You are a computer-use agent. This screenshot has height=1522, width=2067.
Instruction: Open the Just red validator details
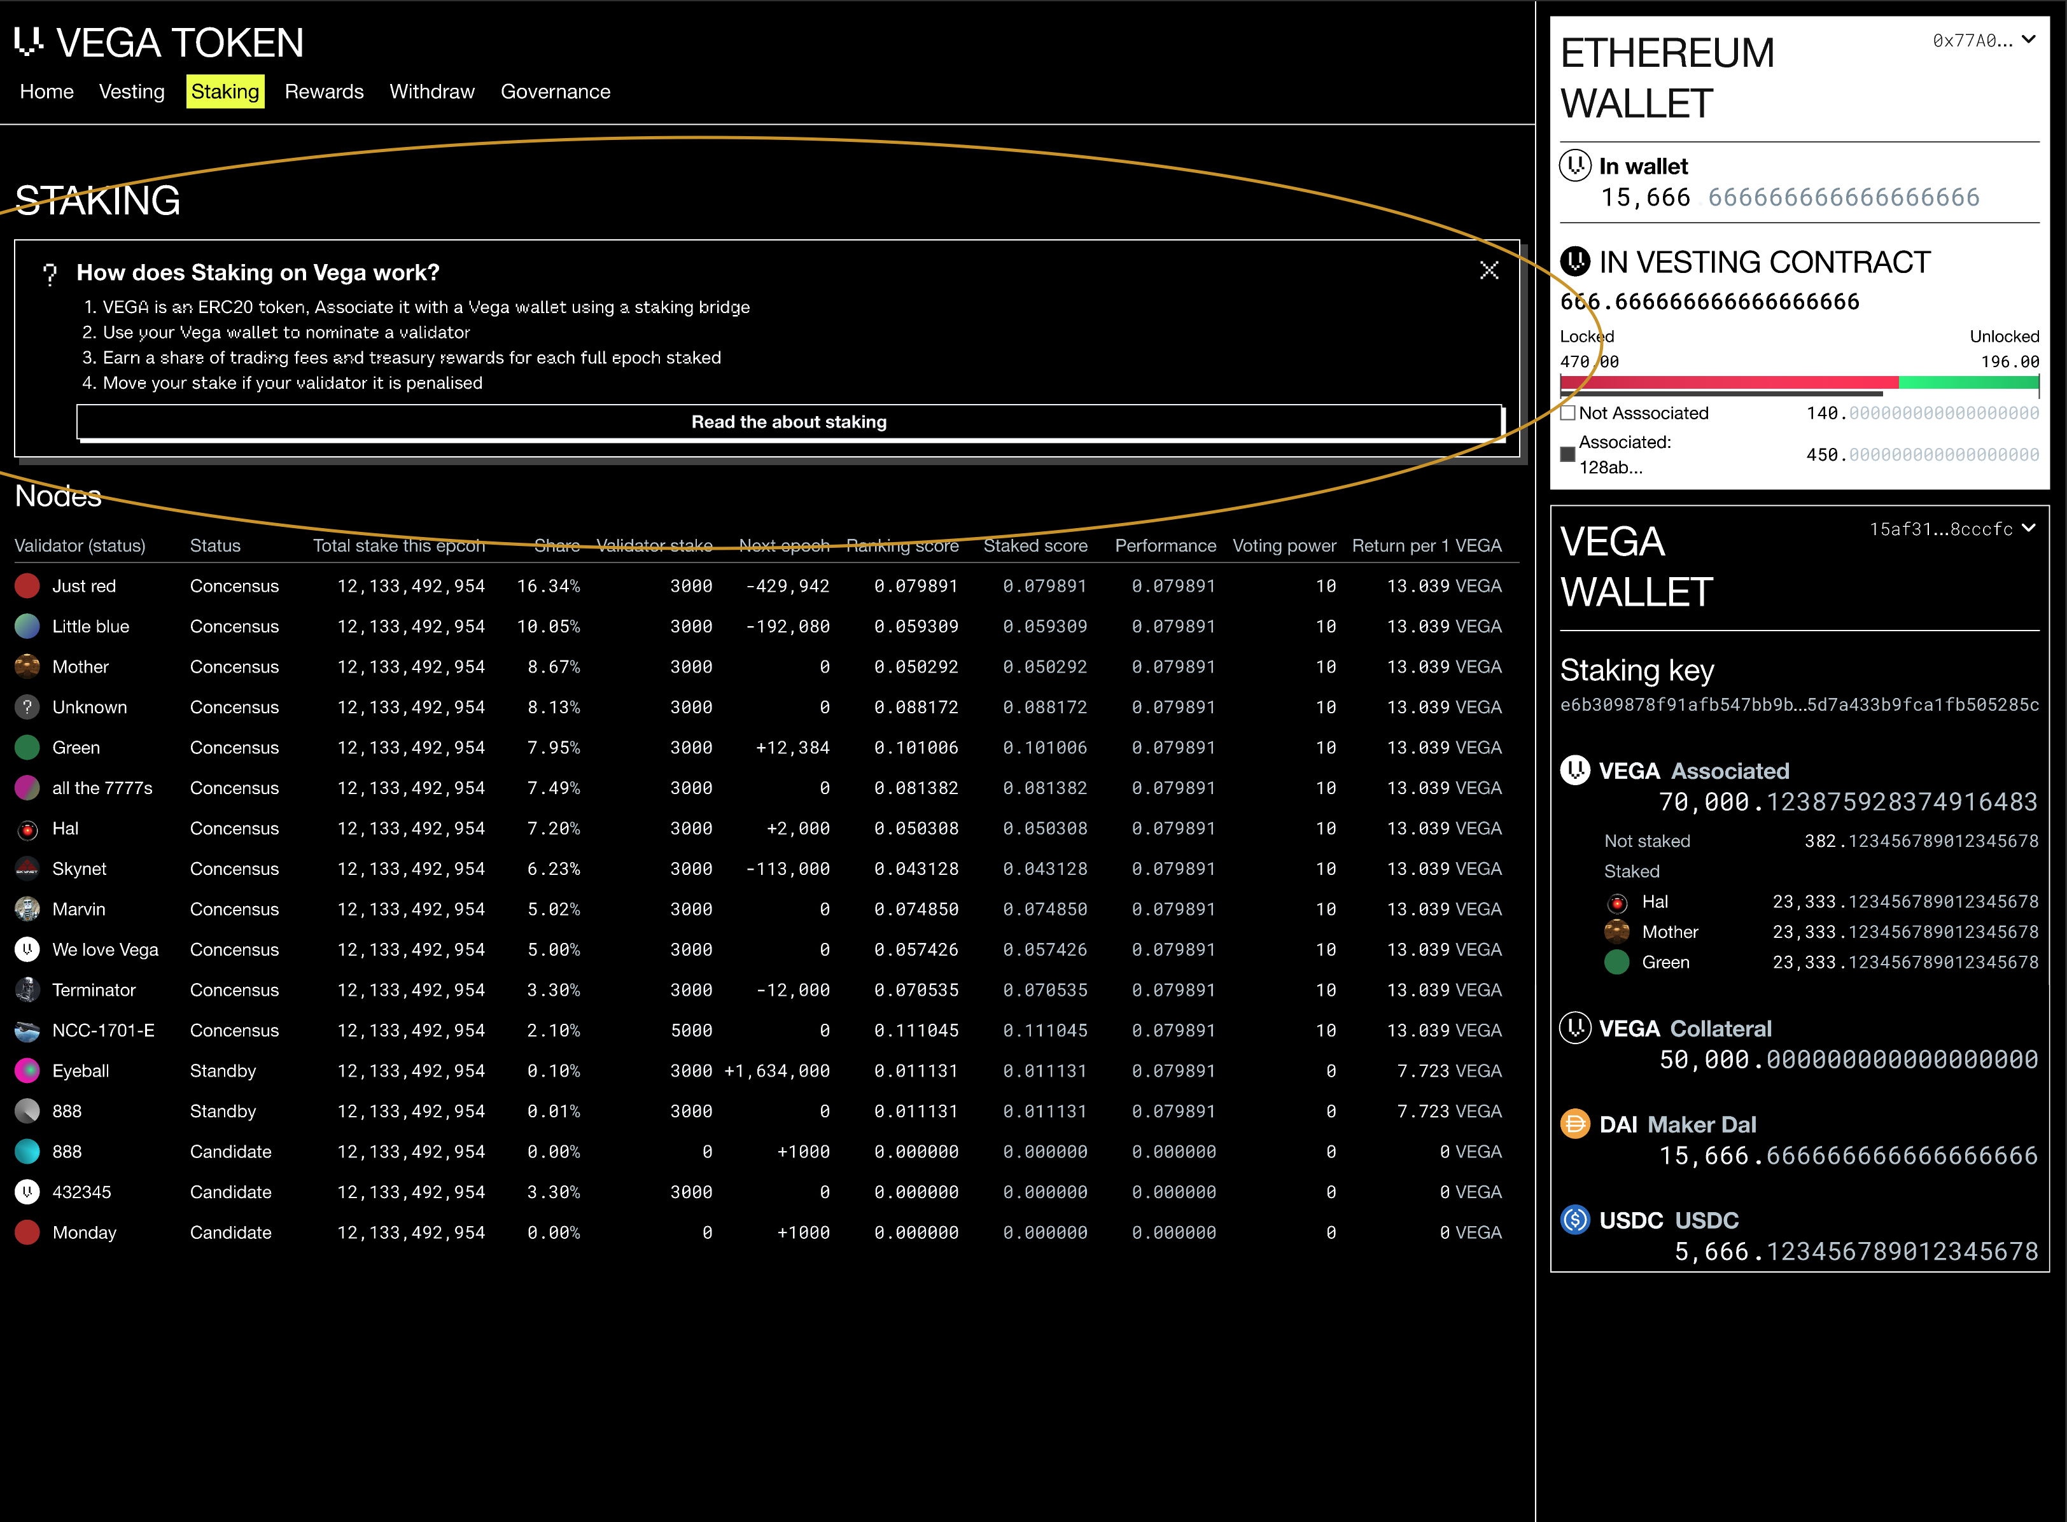coord(84,586)
